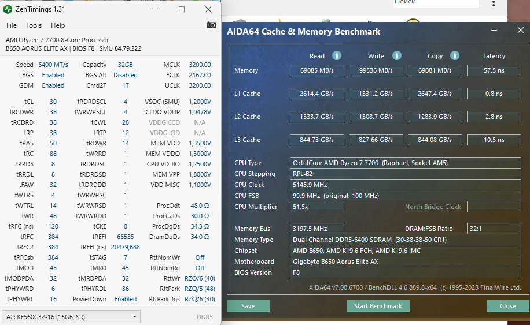Screen dimensions: 530x325
Task: Click the tRAS value 50
Action: [53, 143]
